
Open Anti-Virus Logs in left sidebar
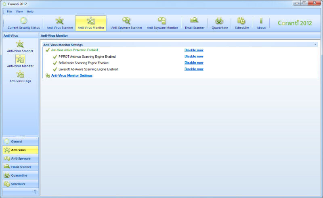point(20,77)
